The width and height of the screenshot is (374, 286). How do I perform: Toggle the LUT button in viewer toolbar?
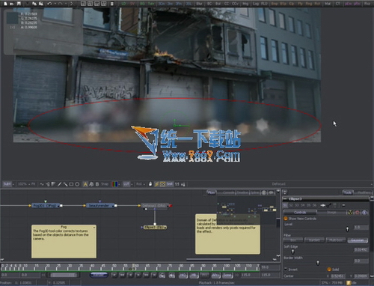(x=126, y=184)
